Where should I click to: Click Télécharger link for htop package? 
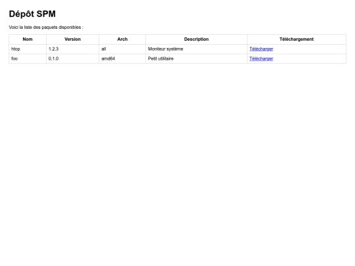click(261, 49)
